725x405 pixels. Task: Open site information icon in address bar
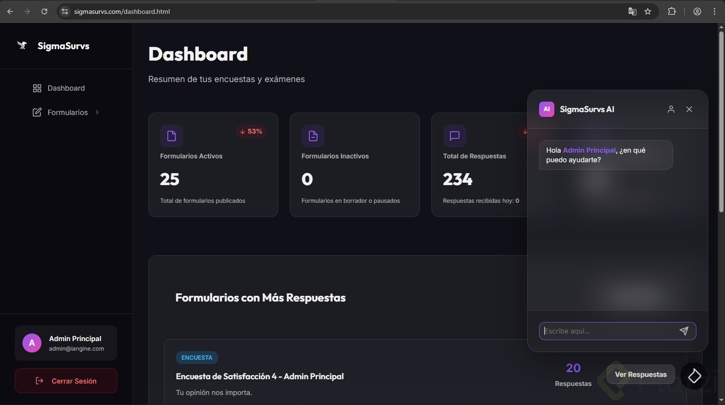(65, 11)
